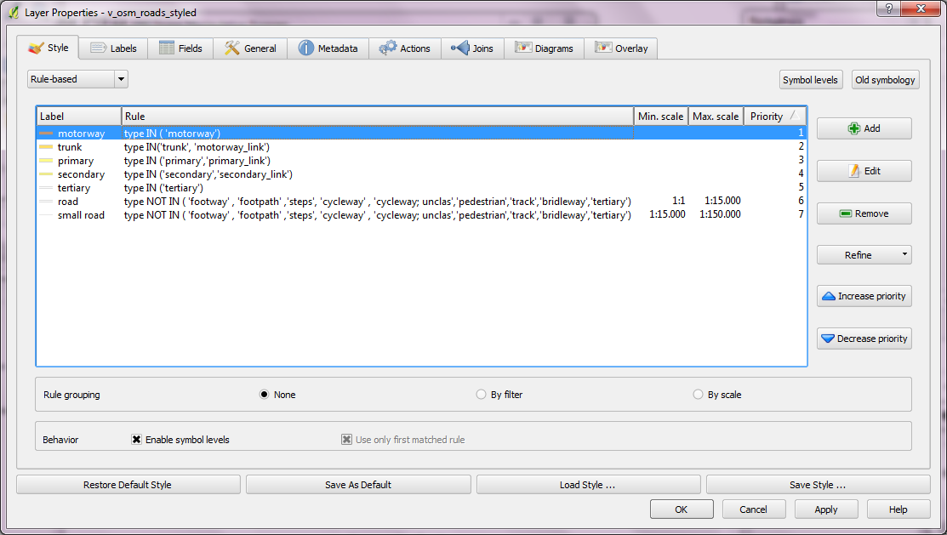Select the By filter rule grouping
This screenshot has width=947, height=535.
[x=482, y=395]
